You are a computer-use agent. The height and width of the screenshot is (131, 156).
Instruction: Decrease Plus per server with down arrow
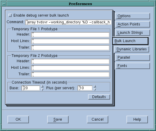95,90
